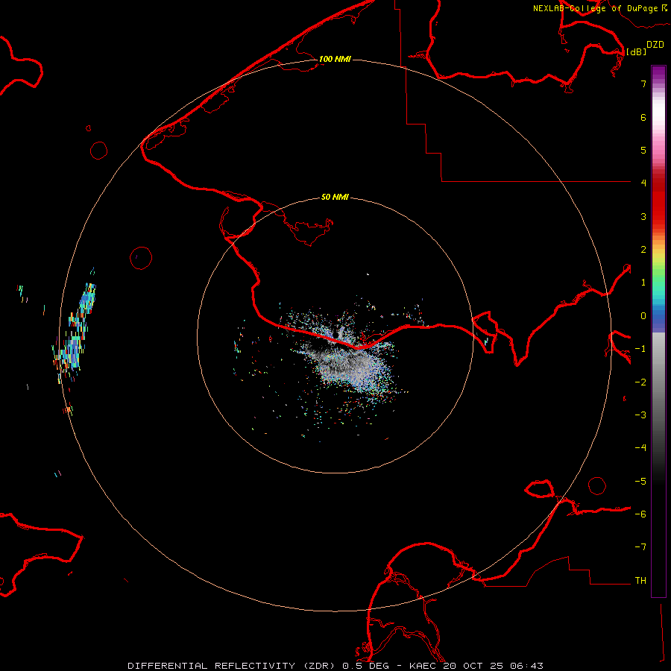Screen dimensions: 671x671
Task: Click the [dB] unit label
Action: (x=636, y=51)
